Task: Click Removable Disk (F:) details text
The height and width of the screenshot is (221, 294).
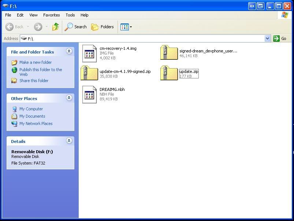Action: pyautogui.click(x=32, y=152)
